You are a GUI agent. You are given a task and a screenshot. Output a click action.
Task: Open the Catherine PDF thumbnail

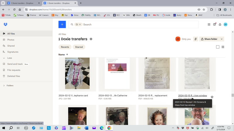(x=117, y=73)
